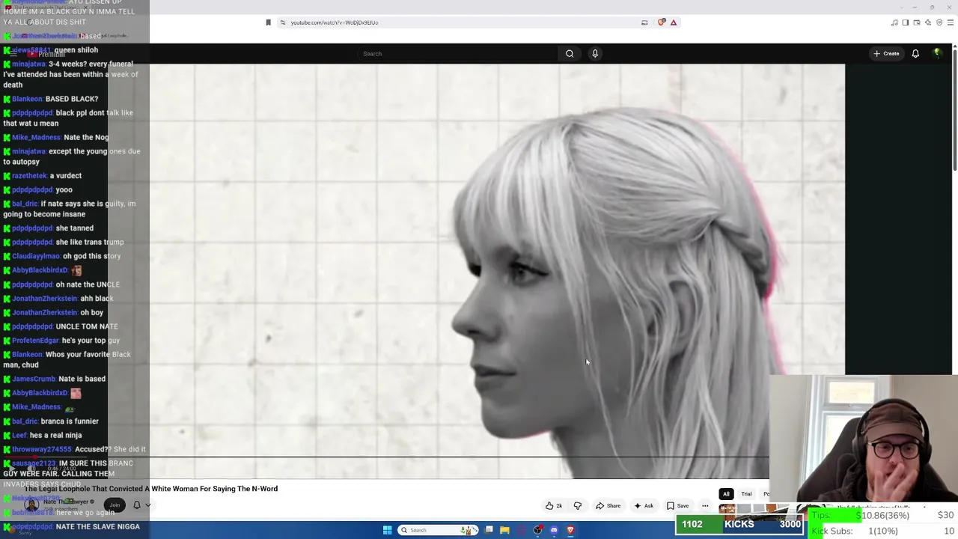Click the YouTube Premium logo

(x=46, y=54)
